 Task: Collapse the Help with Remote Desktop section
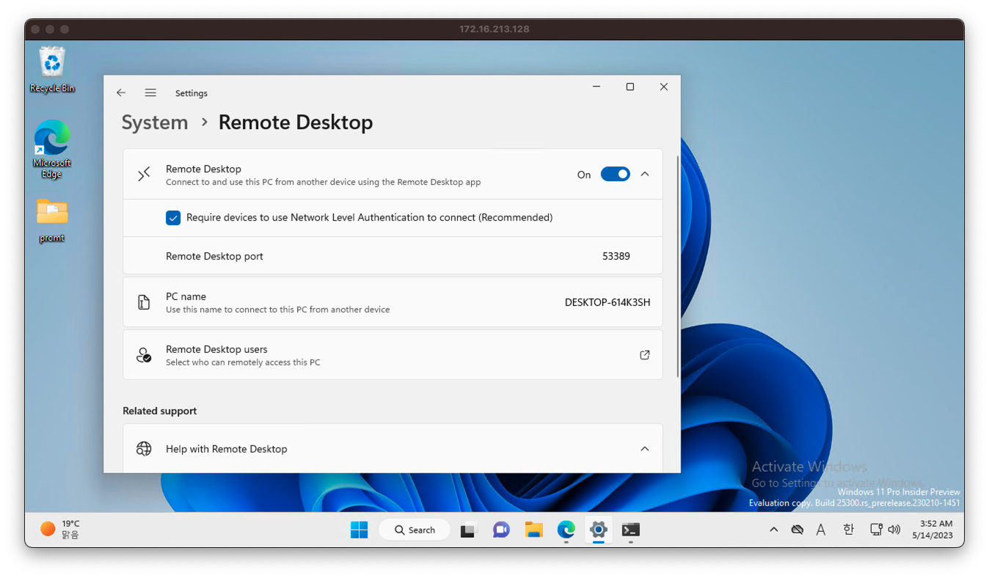[645, 449]
